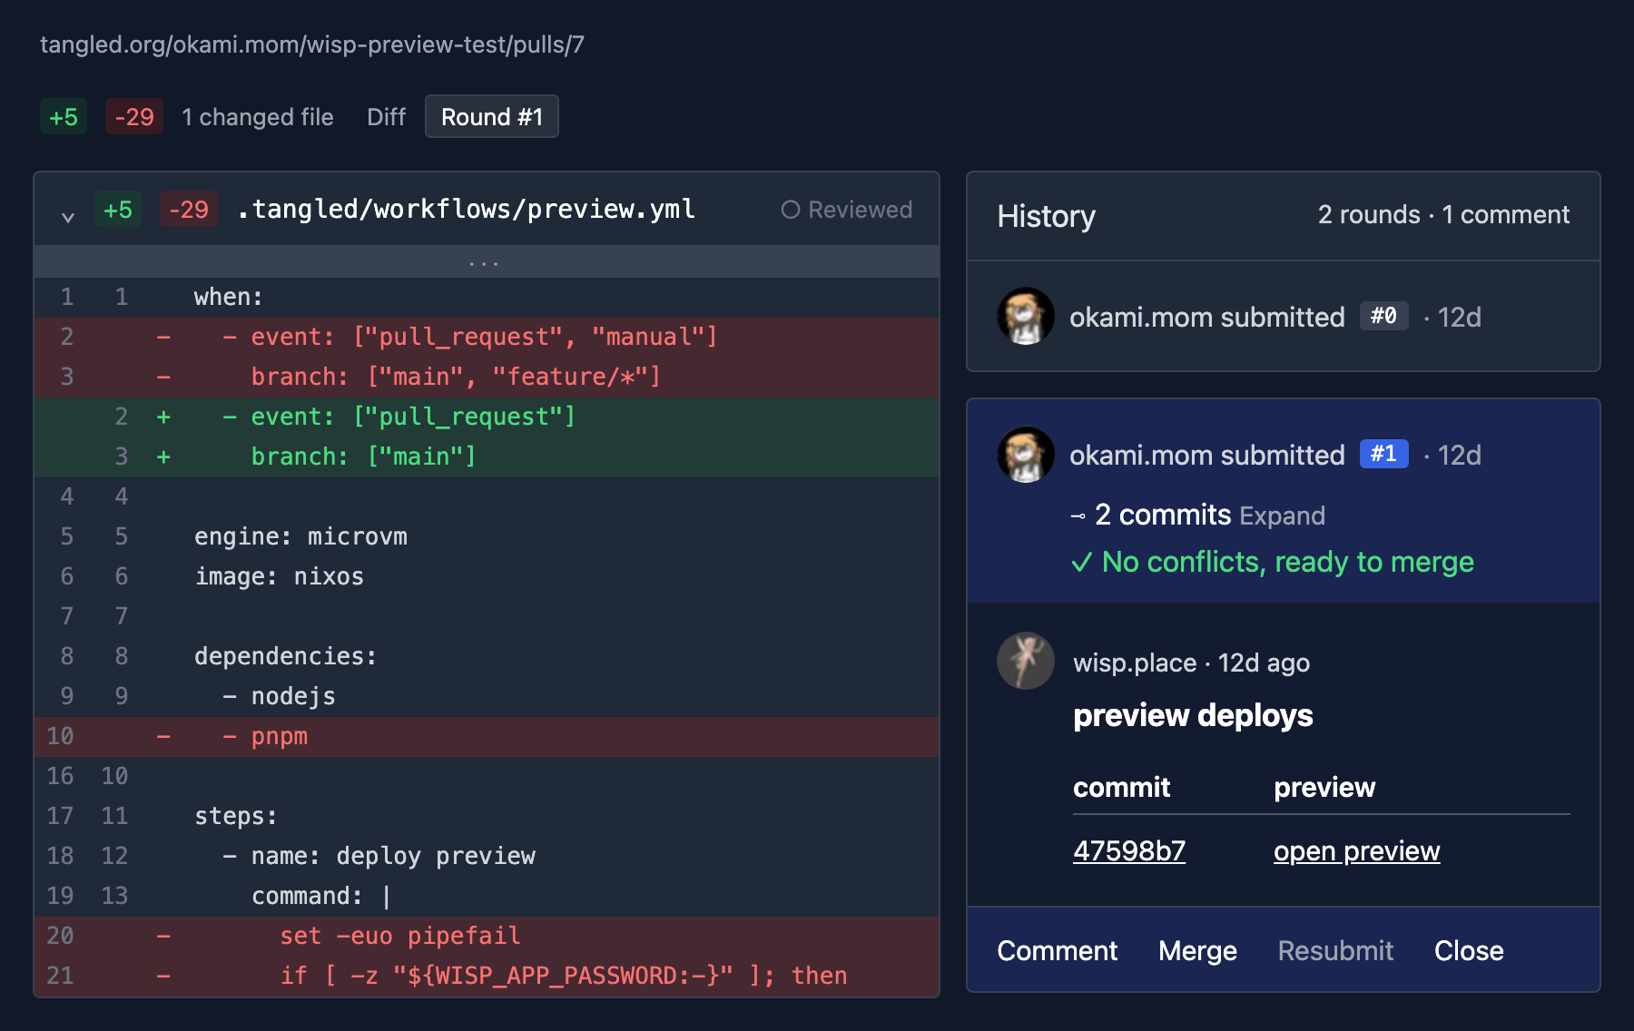Click the wisp.place commenter avatar

(1026, 661)
